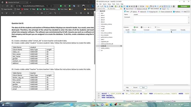Open the HeidiSQL help icon in toolbar

point(127,6)
